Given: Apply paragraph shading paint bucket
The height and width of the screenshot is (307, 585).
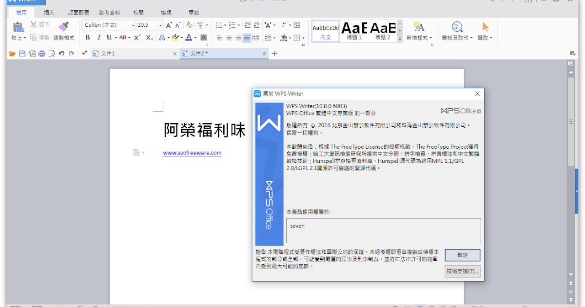Looking at the screenshot, I should click(x=285, y=38).
